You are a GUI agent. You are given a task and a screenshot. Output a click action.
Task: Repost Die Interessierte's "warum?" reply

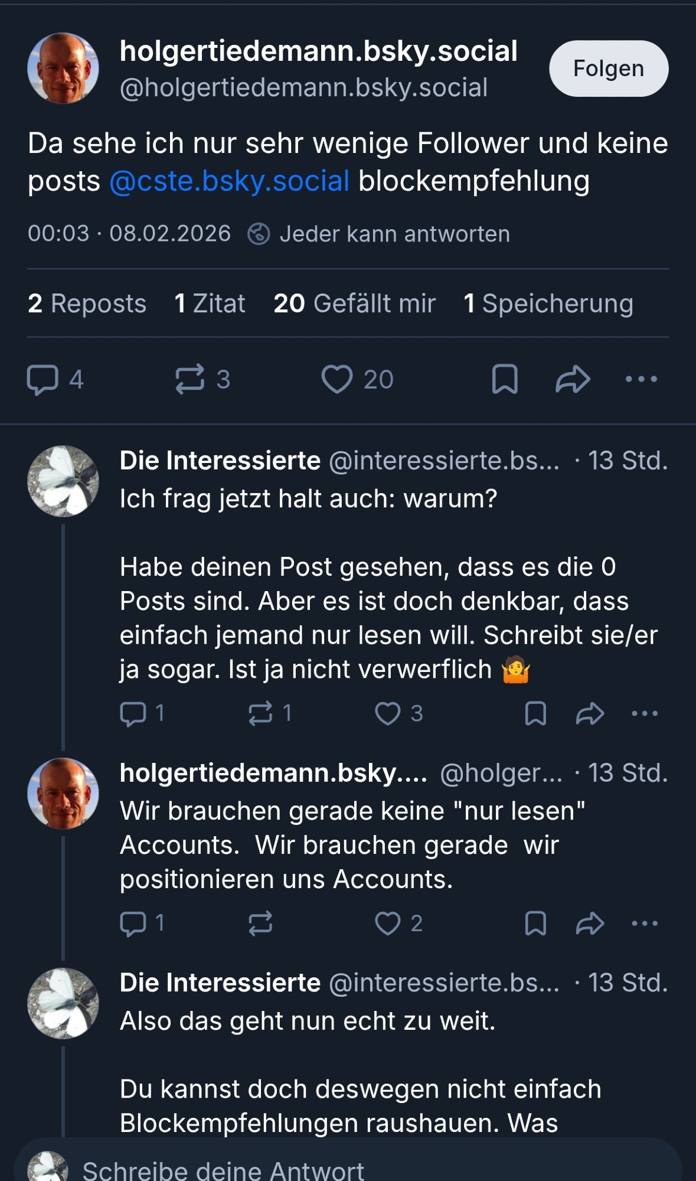click(x=260, y=713)
